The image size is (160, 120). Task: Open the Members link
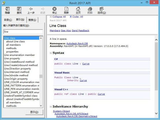tap(55, 31)
